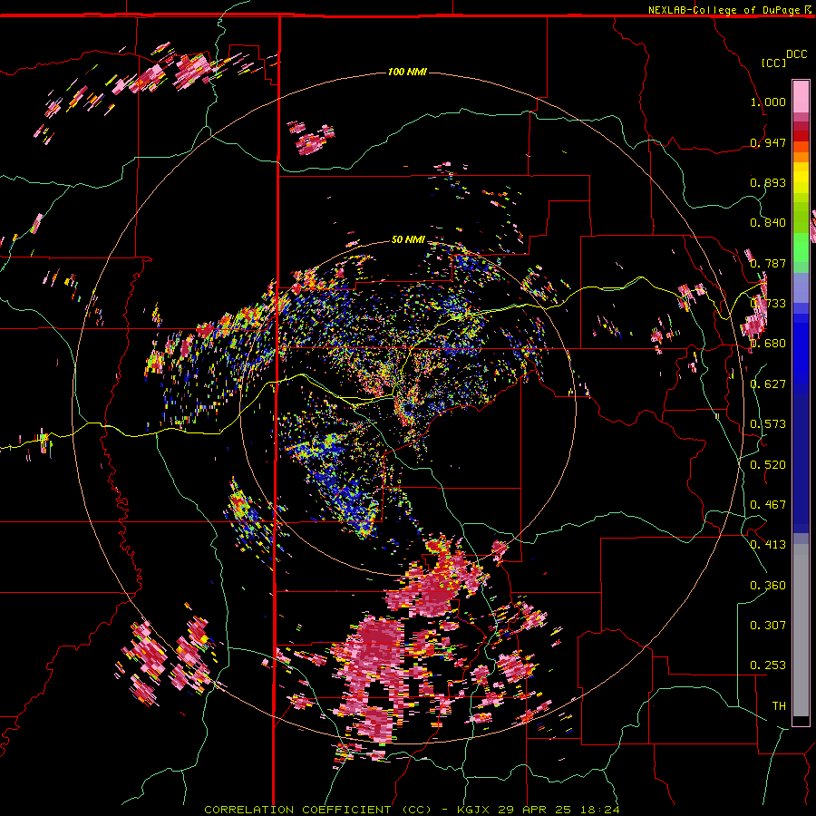The height and width of the screenshot is (816, 816).
Task: Click the bright green band of the color scale
Action: pyautogui.click(x=801, y=248)
